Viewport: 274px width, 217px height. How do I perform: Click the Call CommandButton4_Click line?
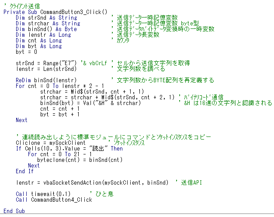click(x=54, y=199)
